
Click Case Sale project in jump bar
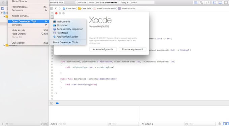point(69,9)
